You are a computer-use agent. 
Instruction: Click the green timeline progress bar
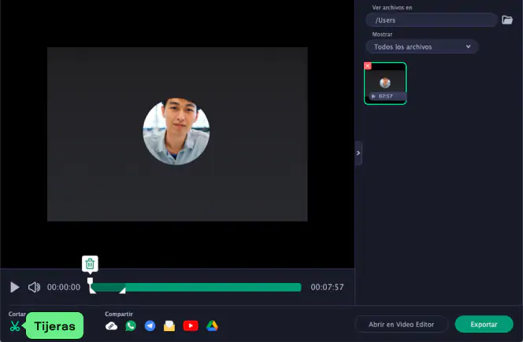(x=196, y=287)
